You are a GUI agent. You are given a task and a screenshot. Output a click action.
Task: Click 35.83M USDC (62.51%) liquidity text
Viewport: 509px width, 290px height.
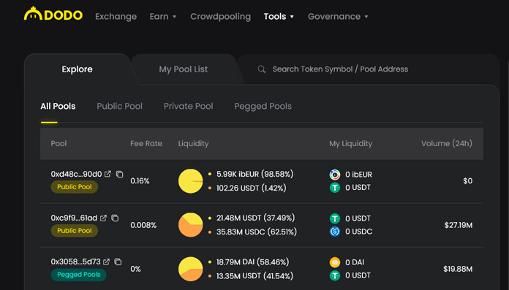(x=257, y=232)
